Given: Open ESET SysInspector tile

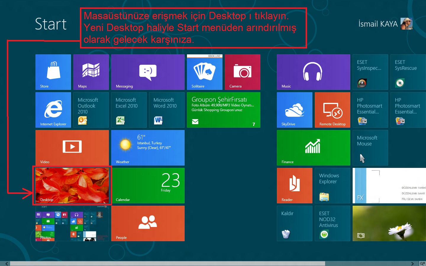Looking at the screenshot, I should pyautogui.click(x=370, y=72).
